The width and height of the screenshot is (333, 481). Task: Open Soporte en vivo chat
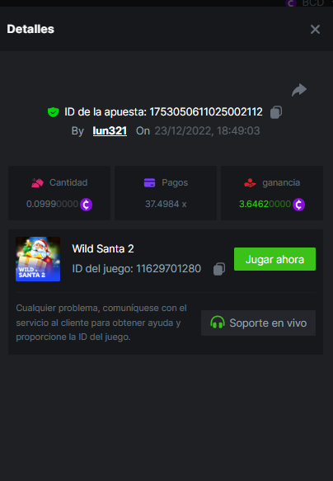(258, 323)
